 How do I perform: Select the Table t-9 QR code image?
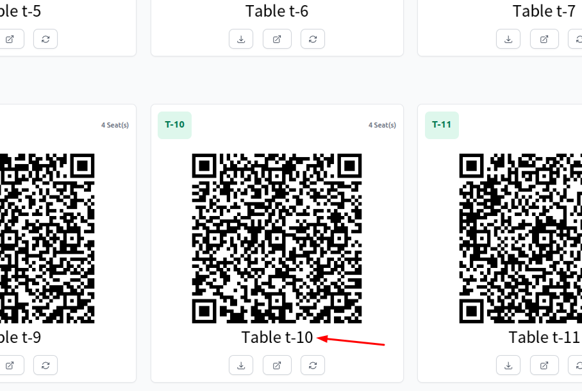point(47,238)
